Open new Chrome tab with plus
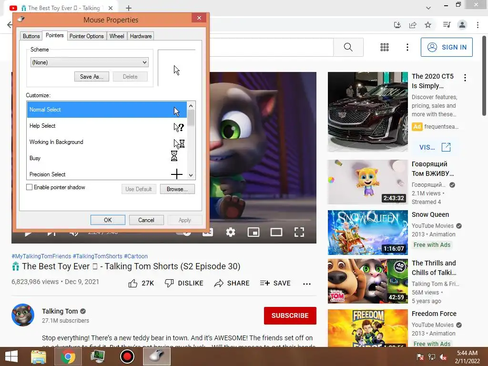The image size is (488, 366). tap(129, 8)
